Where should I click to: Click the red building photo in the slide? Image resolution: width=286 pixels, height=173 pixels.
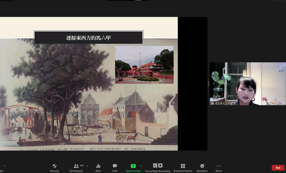tap(144, 65)
